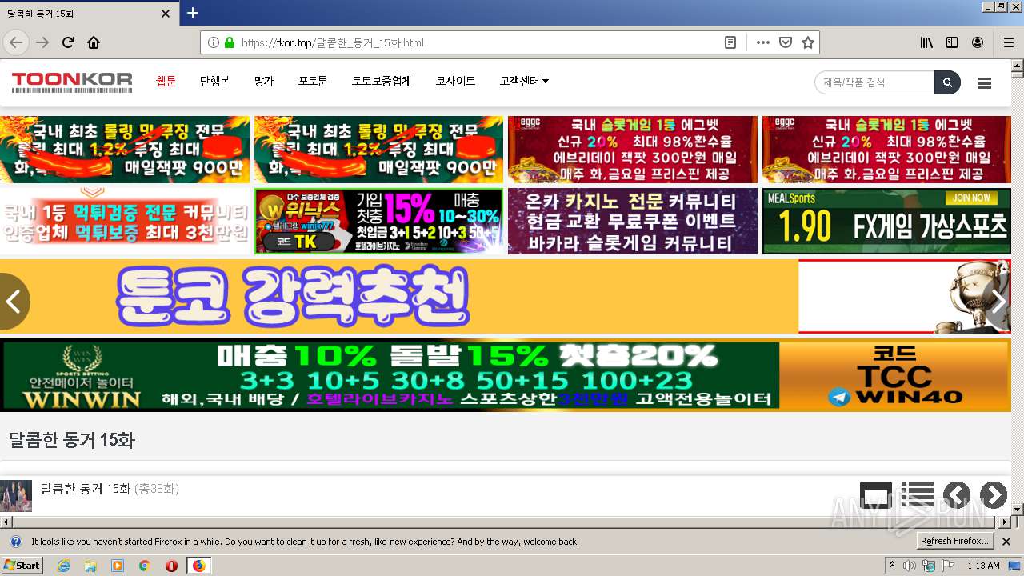
Task: Toggle the viewer window mode icon
Action: point(876,495)
